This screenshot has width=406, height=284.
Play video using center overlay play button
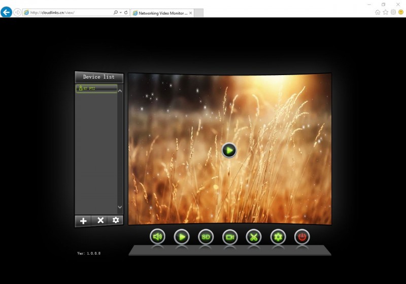tap(229, 150)
